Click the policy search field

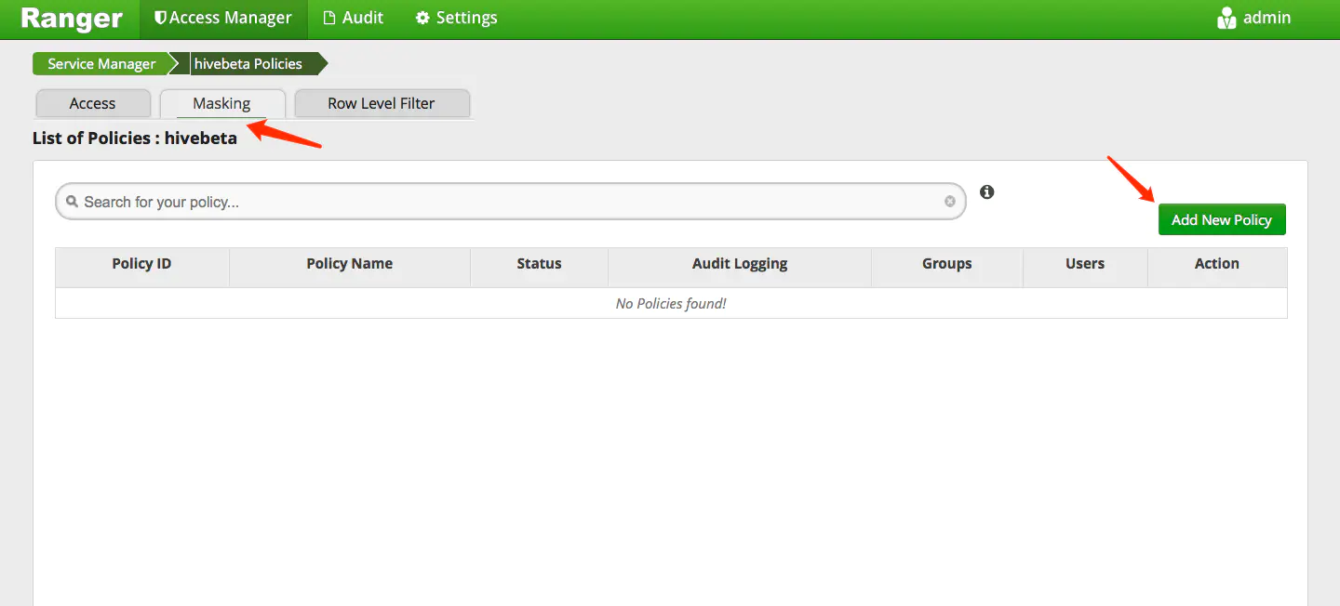511,202
